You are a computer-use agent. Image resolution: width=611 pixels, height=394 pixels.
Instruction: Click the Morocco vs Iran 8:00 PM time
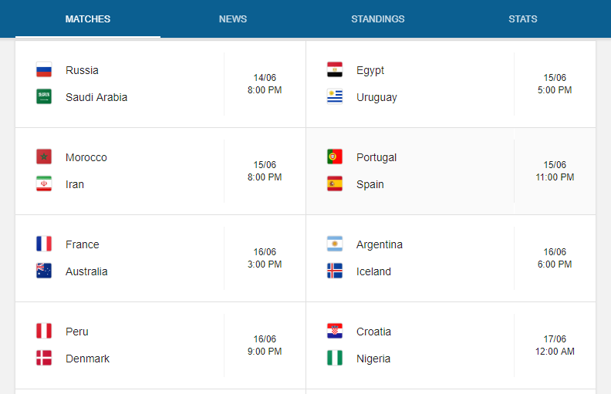[x=265, y=177]
